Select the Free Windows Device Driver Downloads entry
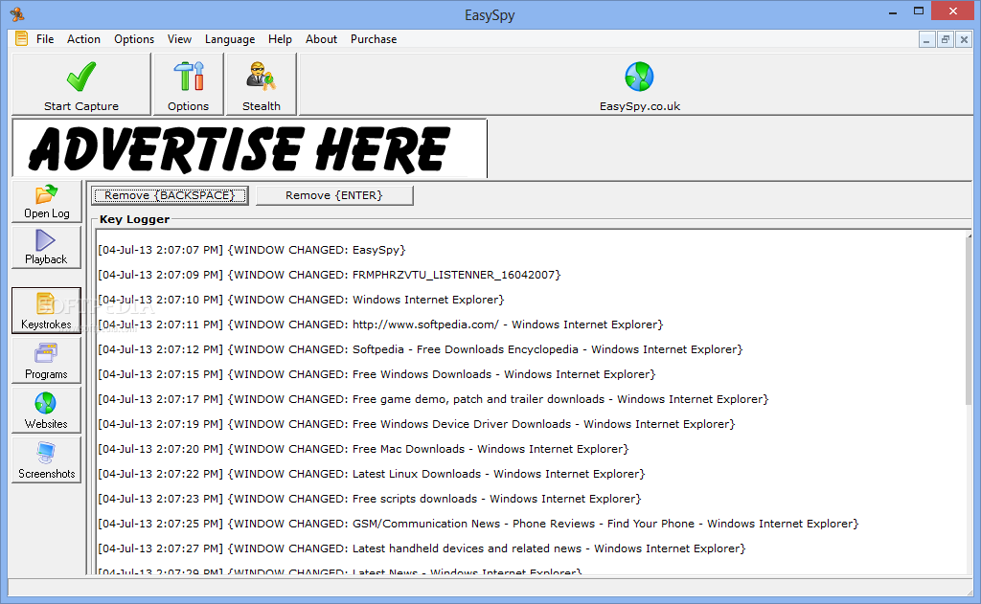Screen dimensions: 981x604 click(417, 424)
